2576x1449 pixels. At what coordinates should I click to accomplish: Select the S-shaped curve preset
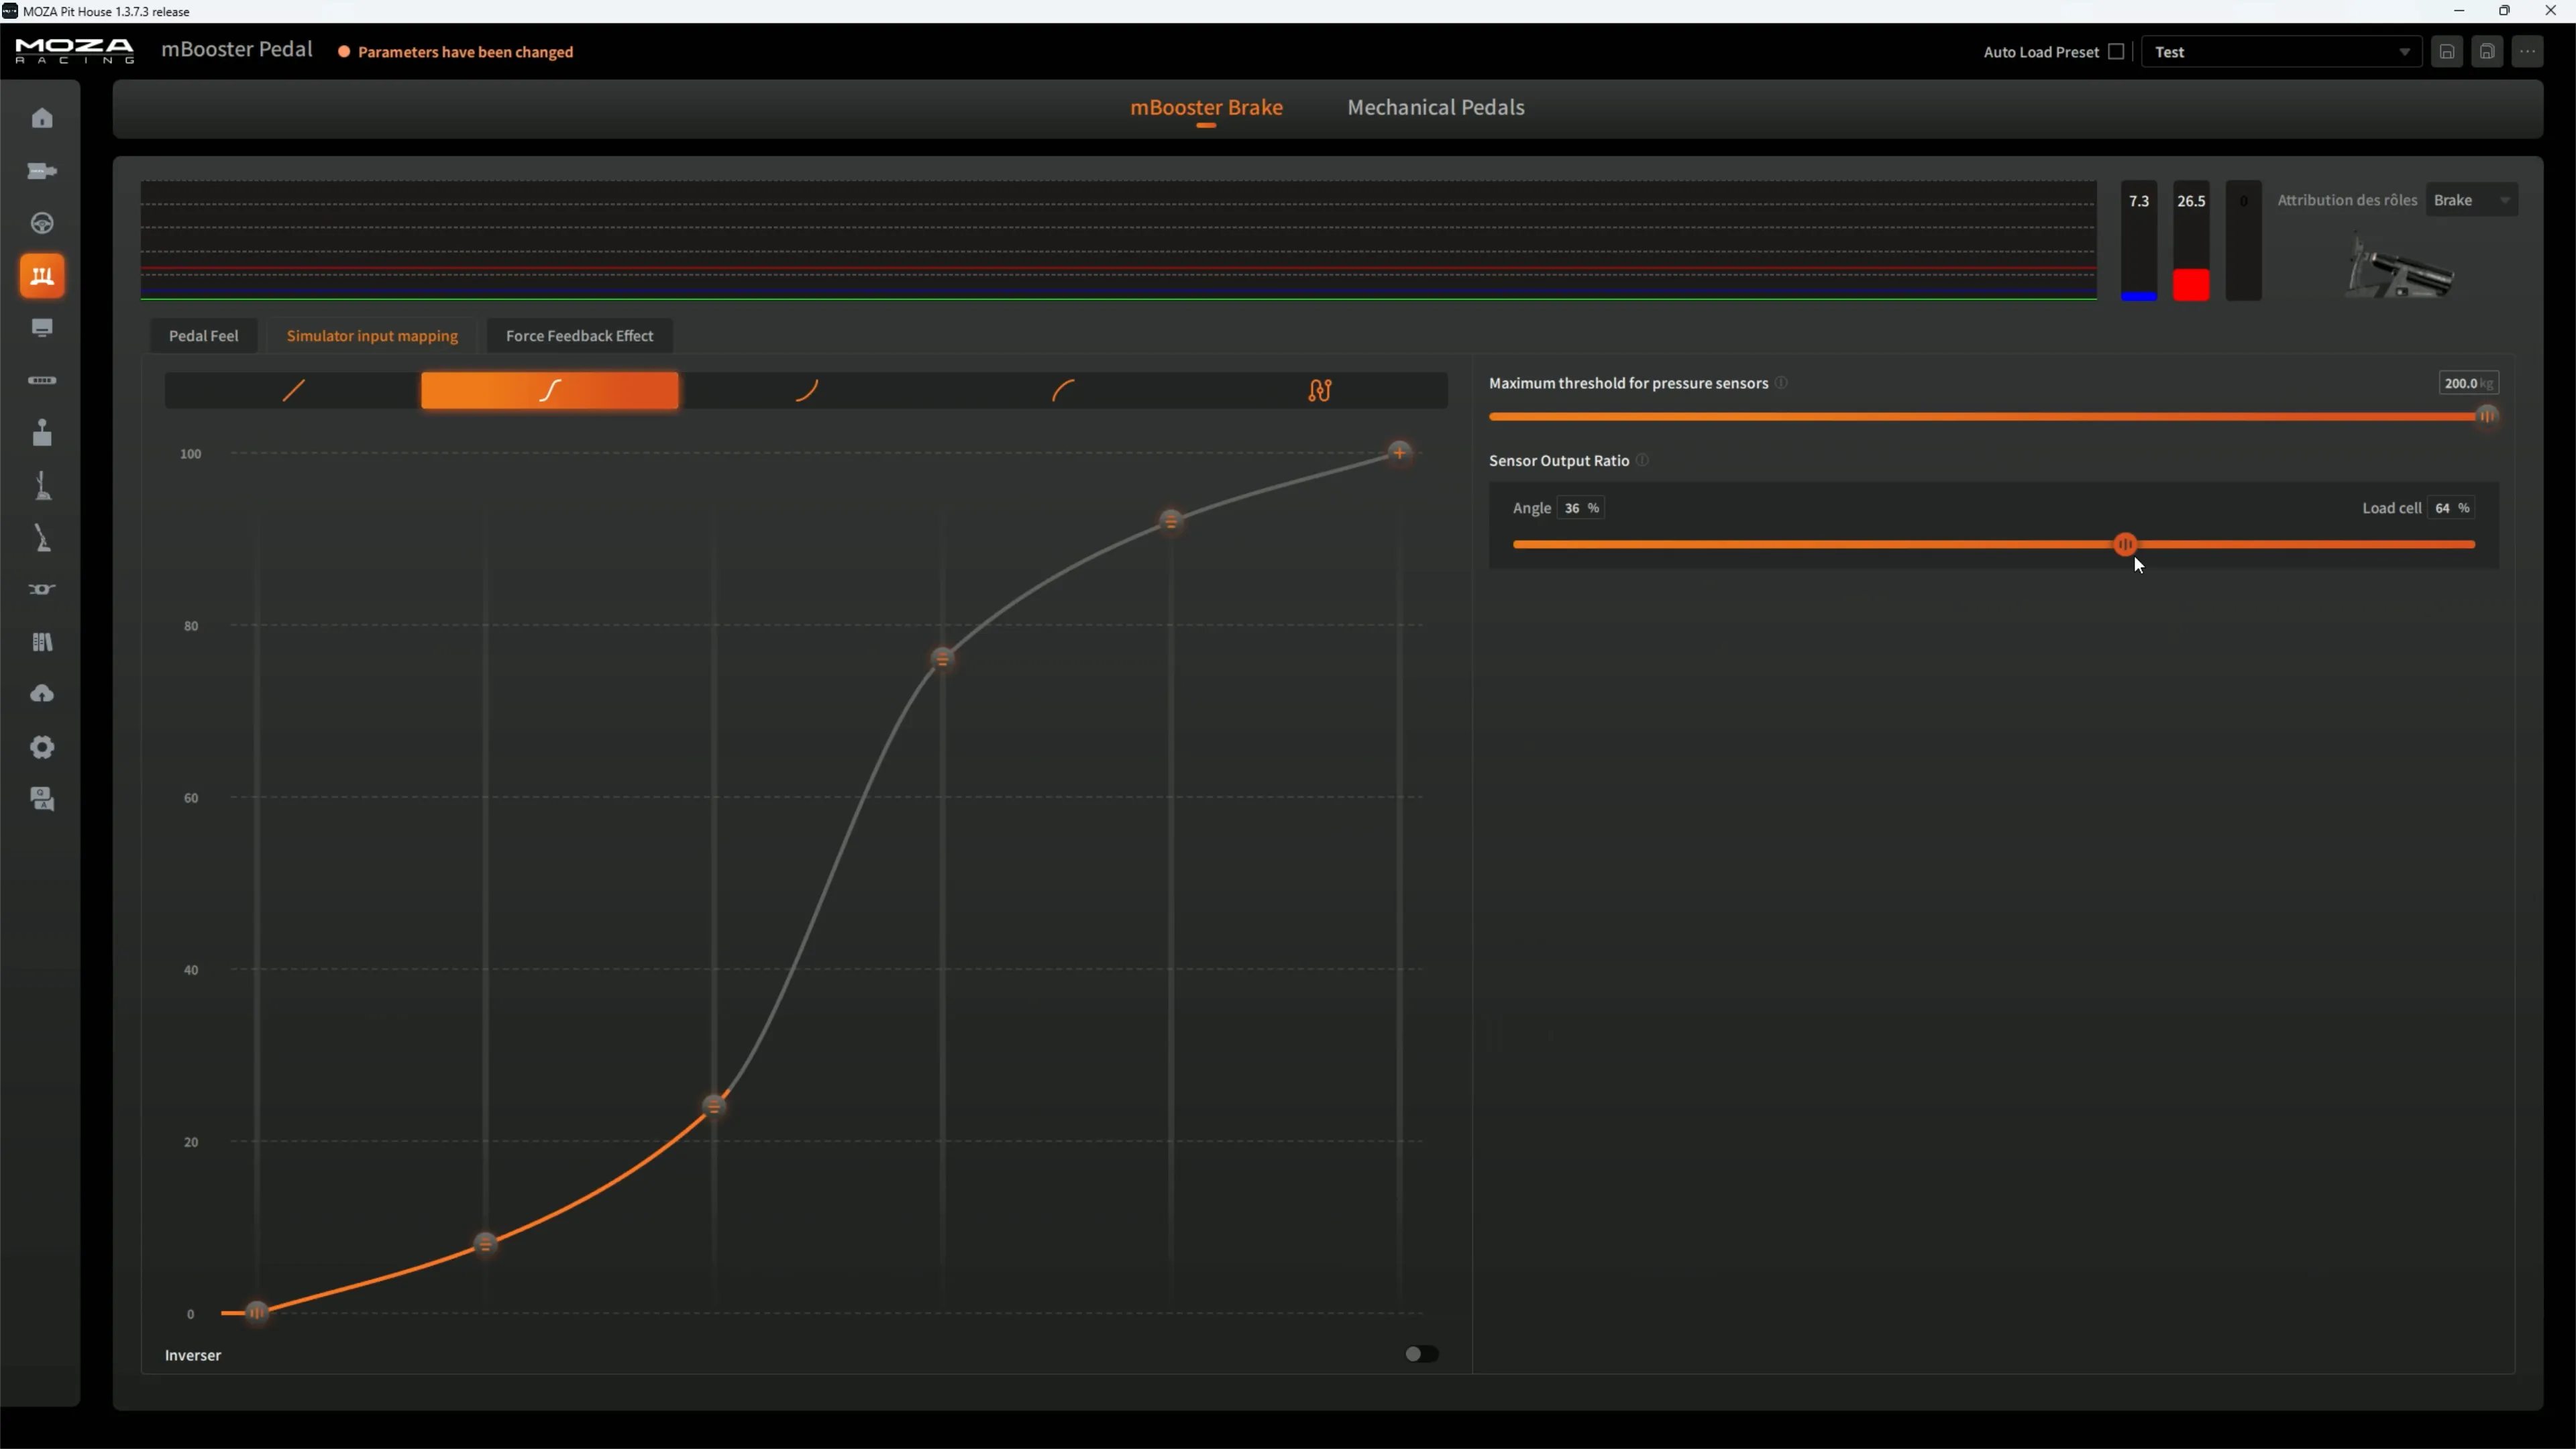pyautogui.click(x=550, y=390)
